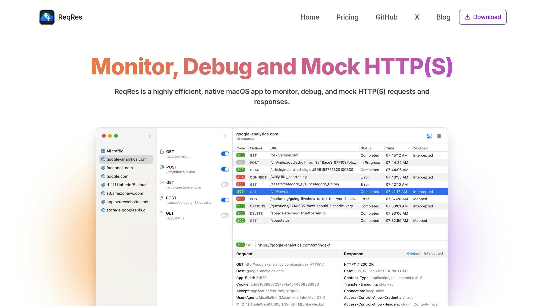Viewport: 544px width, 306px height.
Task: Add a new rule with rules-panel plus icon
Action: pyautogui.click(x=225, y=136)
